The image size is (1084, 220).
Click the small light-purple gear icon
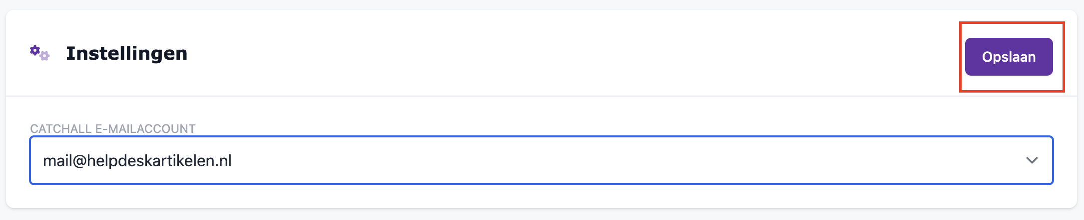tap(45, 56)
